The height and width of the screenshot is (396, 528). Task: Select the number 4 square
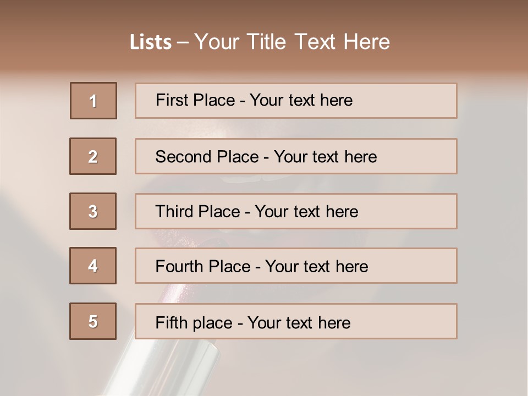(93, 266)
